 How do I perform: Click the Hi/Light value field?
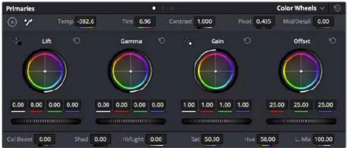156,139
